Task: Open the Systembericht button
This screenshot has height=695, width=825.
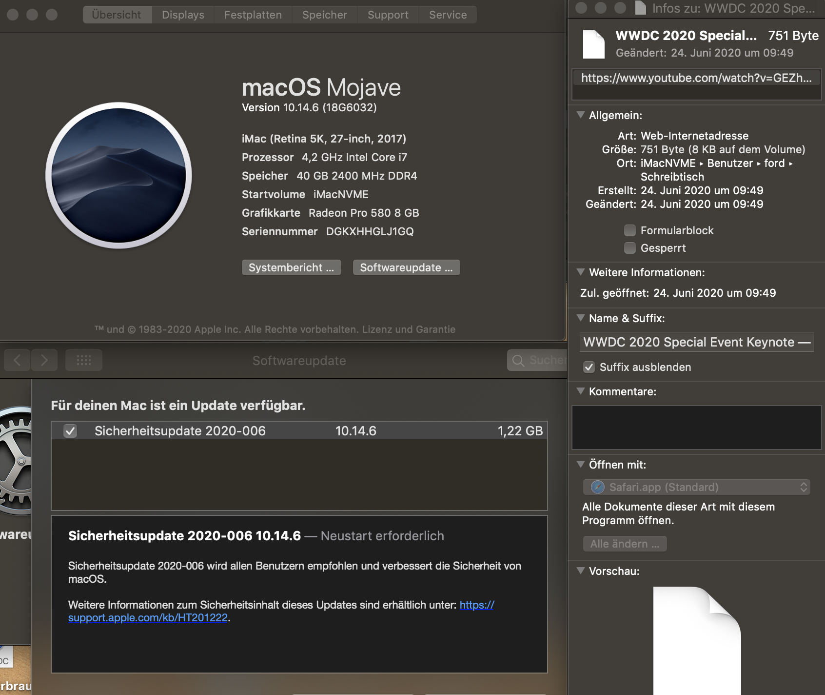Action: tap(292, 267)
